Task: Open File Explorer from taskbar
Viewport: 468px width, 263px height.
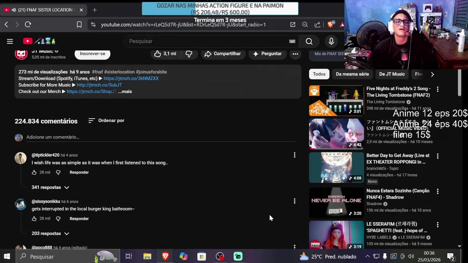Action: [x=147, y=256]
